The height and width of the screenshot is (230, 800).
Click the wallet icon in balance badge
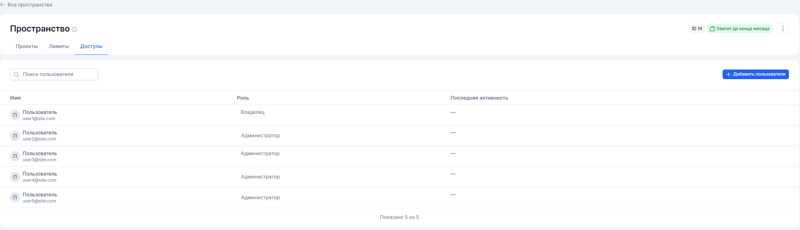point(712,29)
